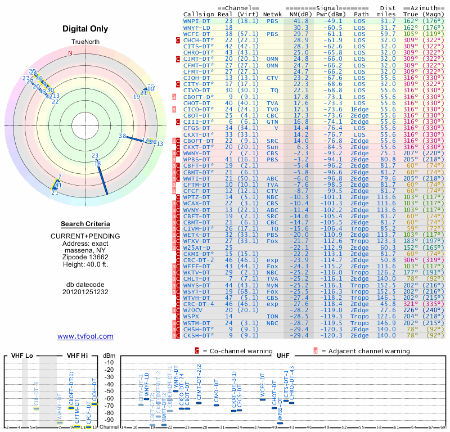Click the Callsign column header
Image resolution: width=450 pixels, height=432 pixels.
coord(199,15)
